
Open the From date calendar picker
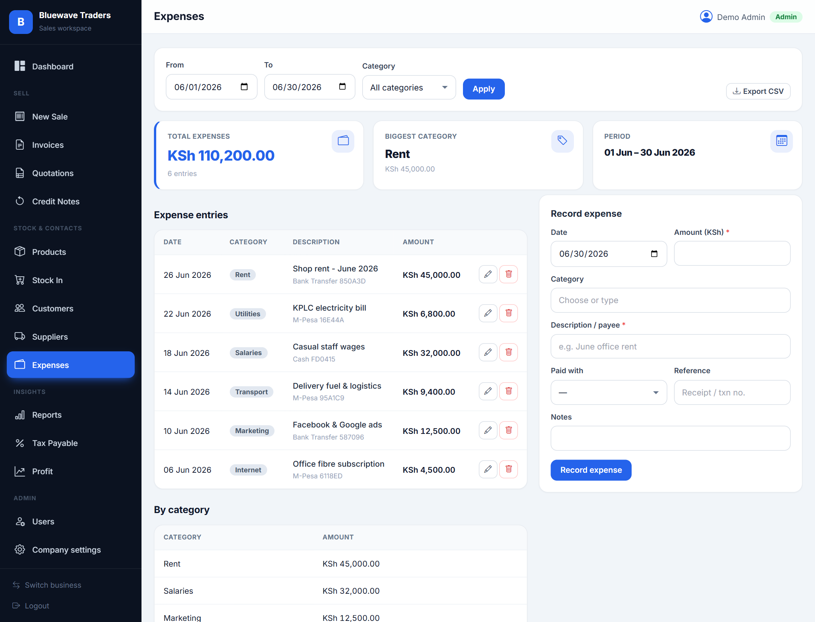[x=244, y=87]
